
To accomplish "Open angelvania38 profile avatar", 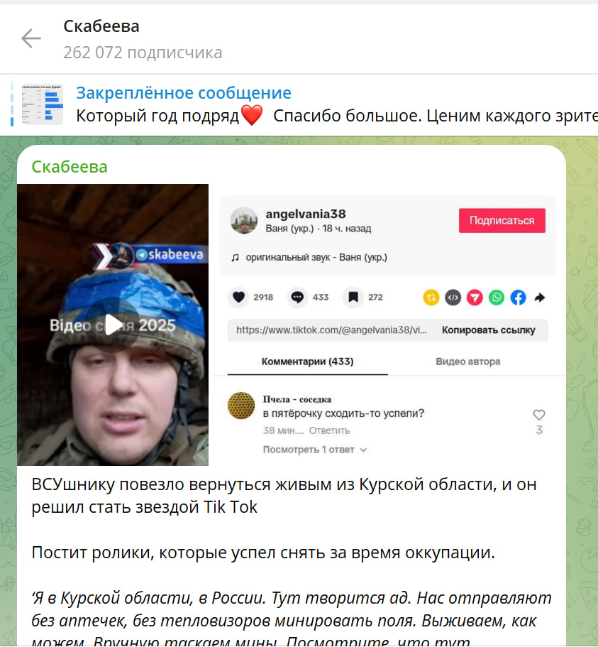I will click(244, 220).
